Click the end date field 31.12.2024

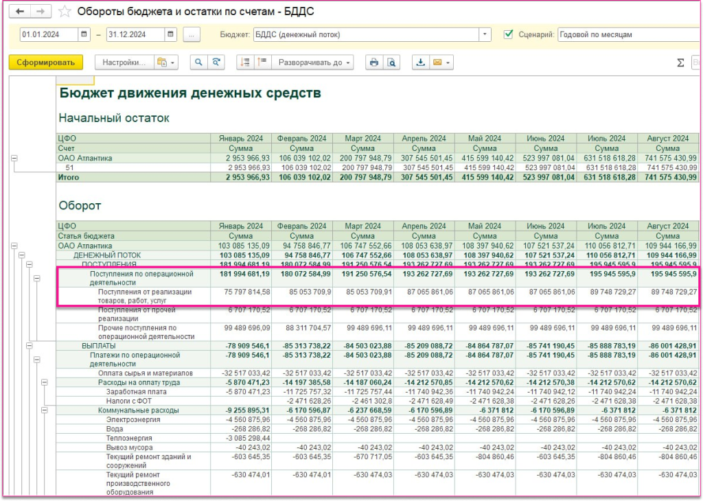coord(135,34)
